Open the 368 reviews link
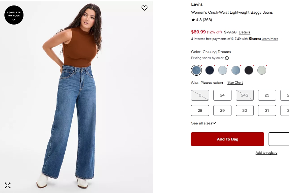Screen dimensions: 289x194 [x=207, y=20]
